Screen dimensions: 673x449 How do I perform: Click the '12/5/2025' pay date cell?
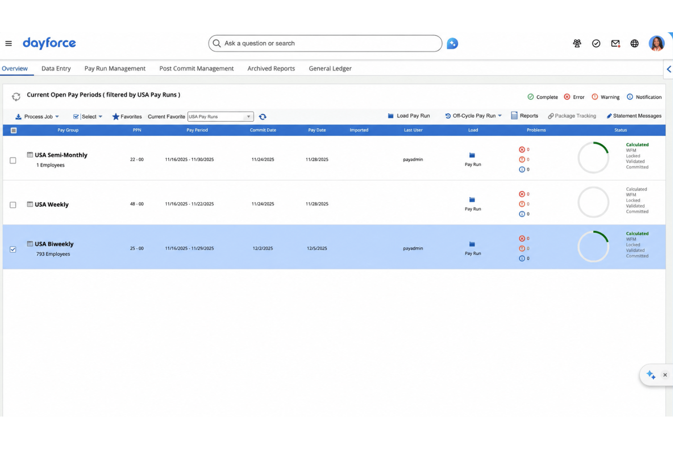pyautogui.click(x=317, y=248)
